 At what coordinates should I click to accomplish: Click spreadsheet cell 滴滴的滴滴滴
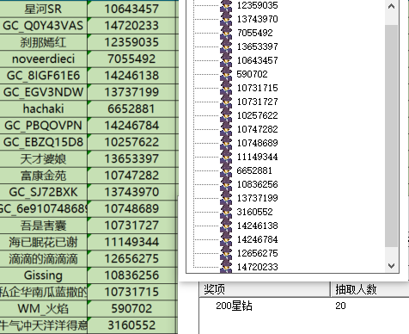click(x=43, y=258)
